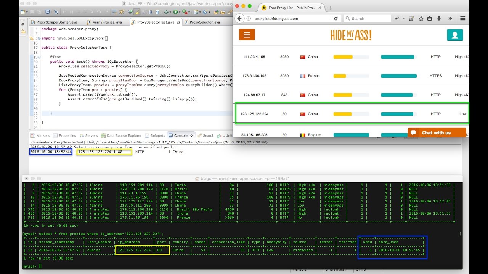Image resolution: width=488 pixels, height=274 pixels.
Task: Switch to ProxySelector.java editor tab
Action: pyautogui.click(x=202, y=22)
